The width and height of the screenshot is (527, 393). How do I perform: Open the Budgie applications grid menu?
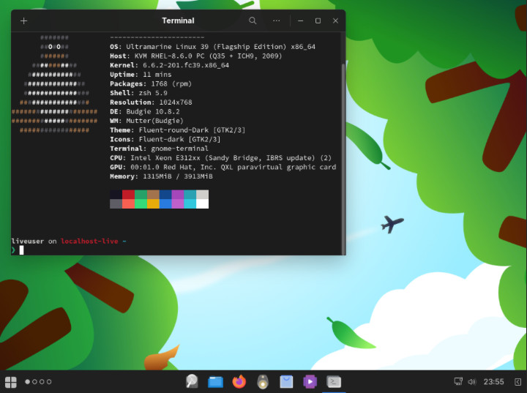click(10, 381)
